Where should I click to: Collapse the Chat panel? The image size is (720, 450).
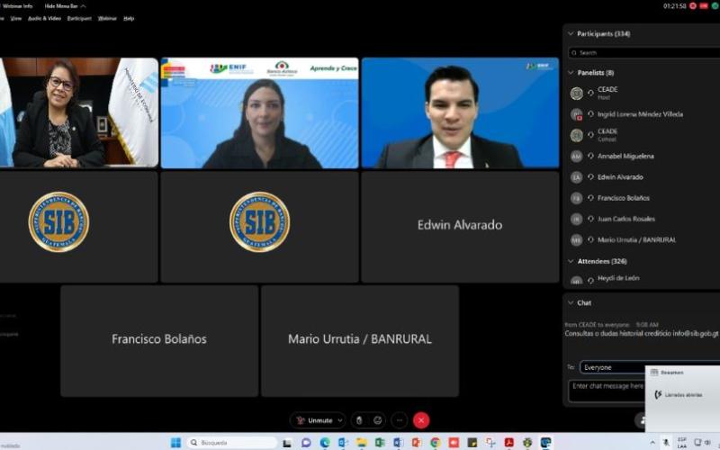tap(571, 302)
